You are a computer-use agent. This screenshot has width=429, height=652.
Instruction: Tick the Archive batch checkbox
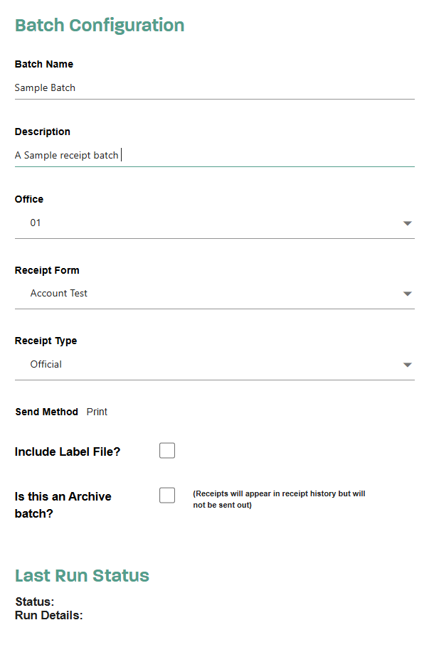[167, 496]
